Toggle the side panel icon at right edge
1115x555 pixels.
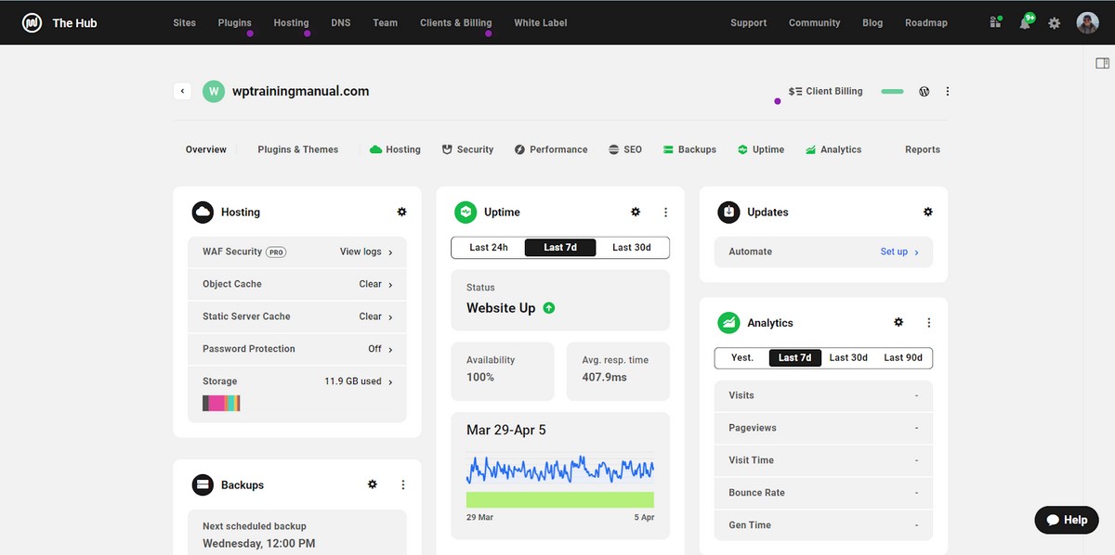pyautogui.click(x=1102, y=63)
